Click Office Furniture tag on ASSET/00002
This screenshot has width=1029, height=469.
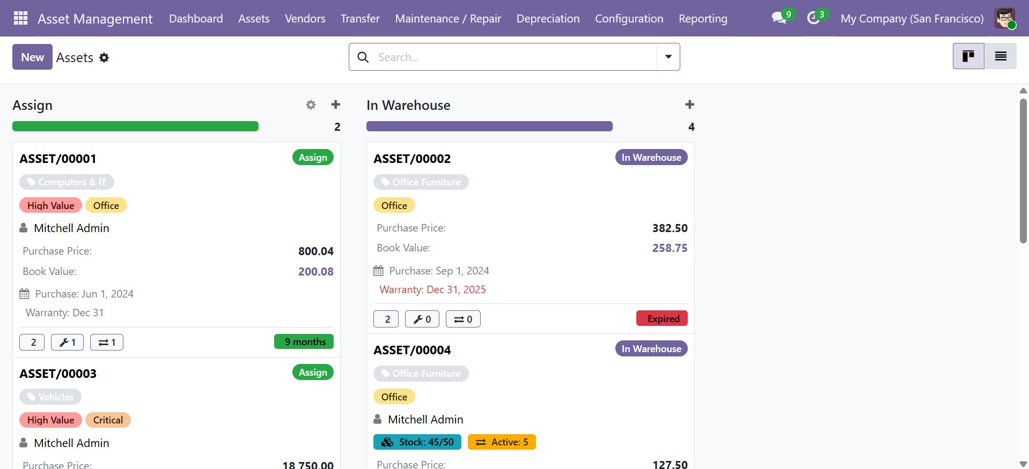point(421,182)
